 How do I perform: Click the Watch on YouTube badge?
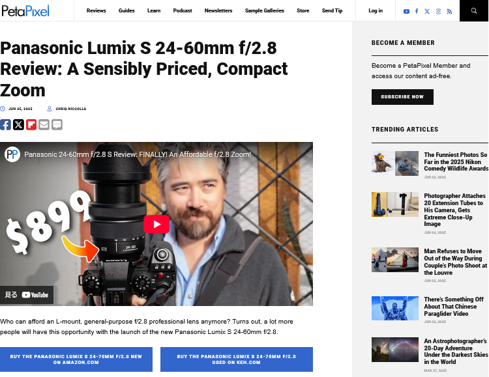27,295
